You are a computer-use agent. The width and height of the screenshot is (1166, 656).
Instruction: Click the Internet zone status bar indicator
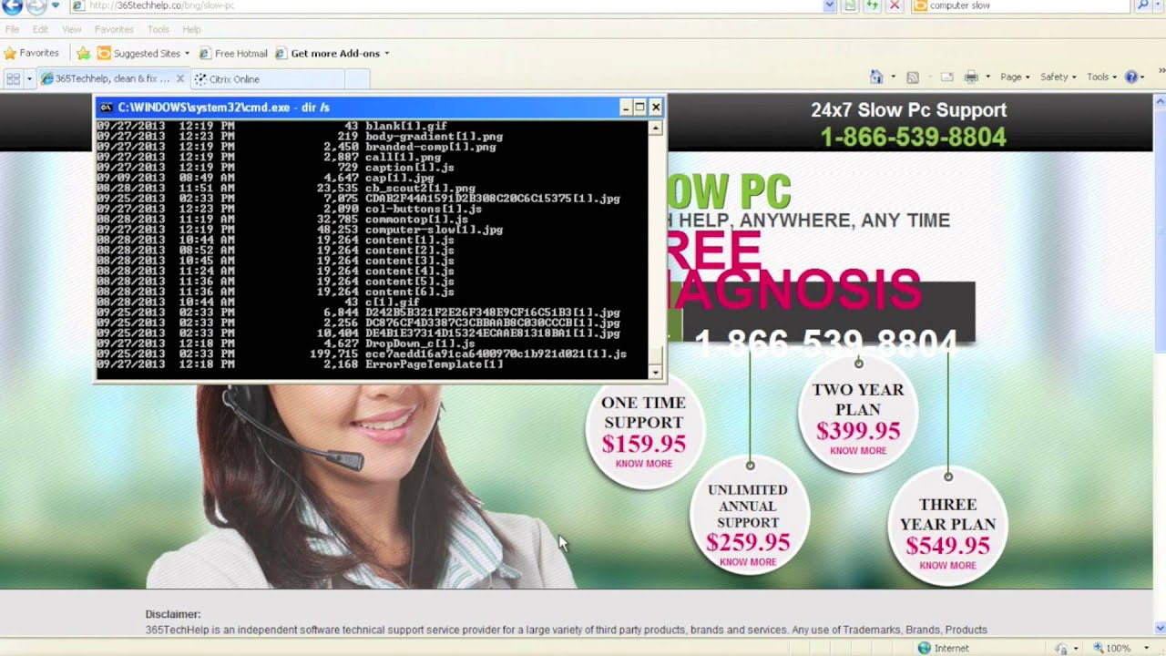(x=944, y=648)
